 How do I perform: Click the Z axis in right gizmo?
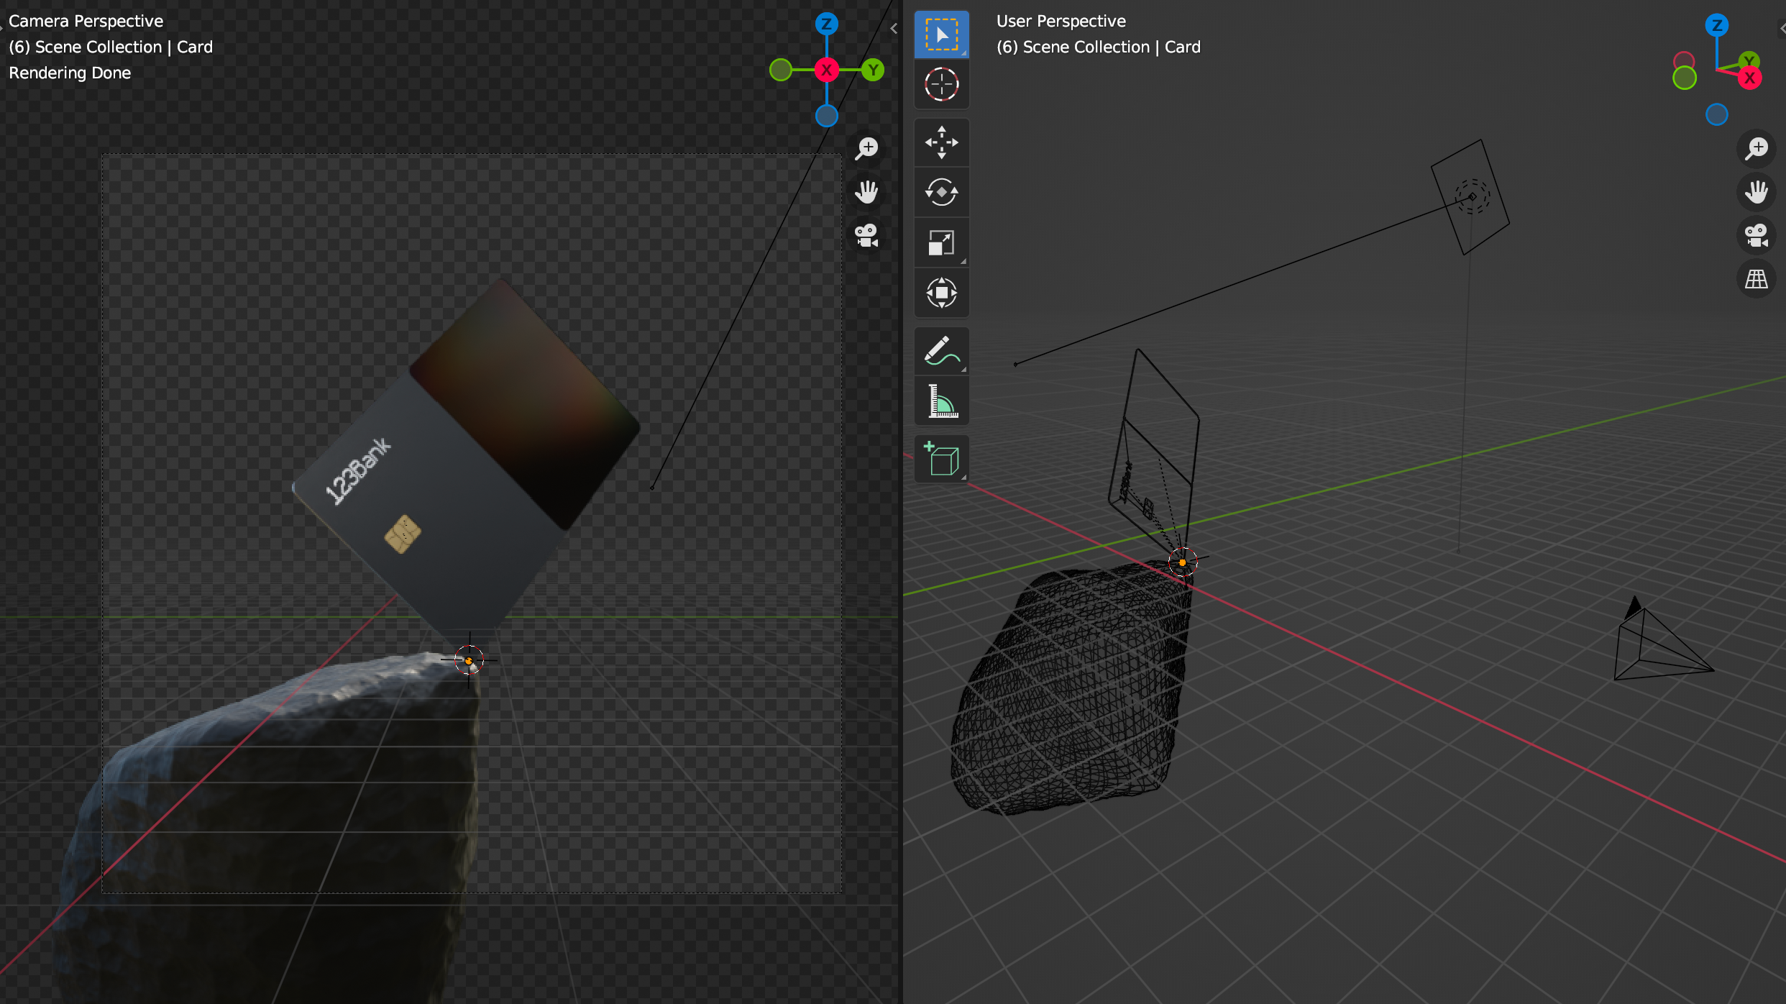pyautogui.click(x=1717, y=25)
